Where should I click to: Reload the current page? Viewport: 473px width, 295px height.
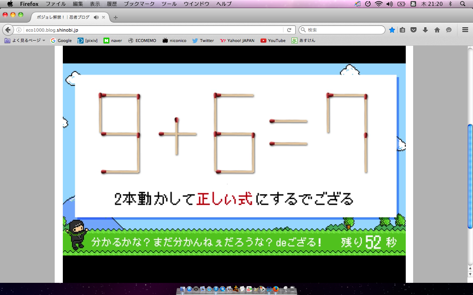pyautogui.click(x=289, y=30)
